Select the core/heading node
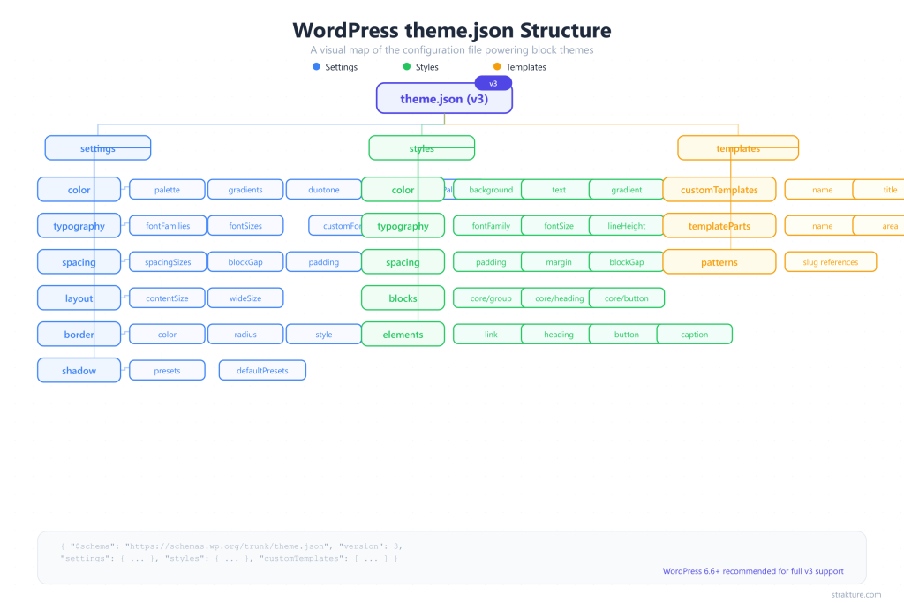904x603 pixels. pyautogui.click(x=559, y=298)
